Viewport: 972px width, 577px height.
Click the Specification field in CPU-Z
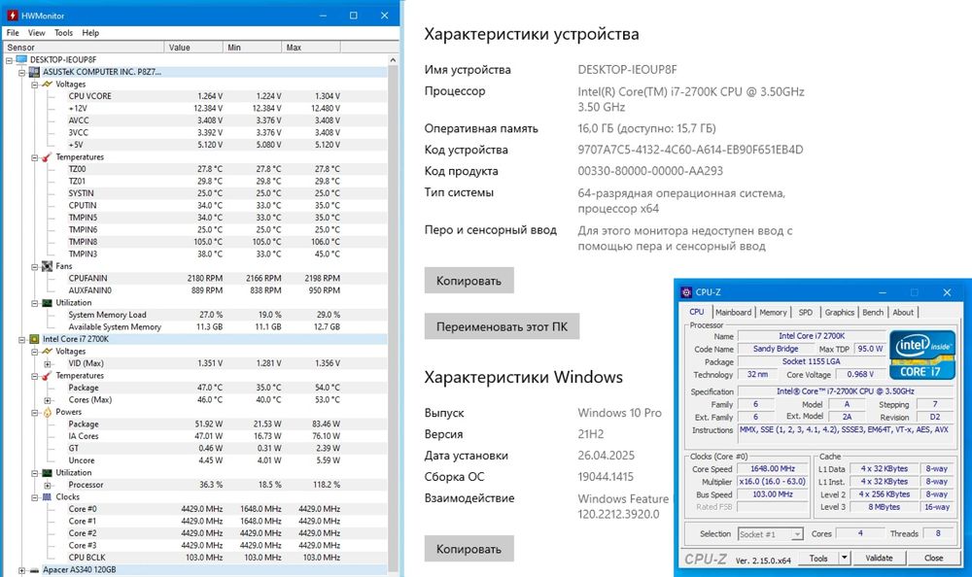pos(846,391)
